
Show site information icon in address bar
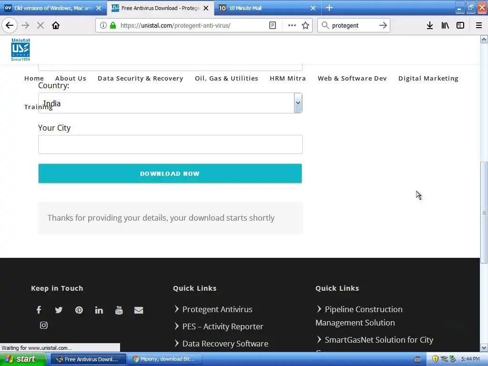click(103, 25)
